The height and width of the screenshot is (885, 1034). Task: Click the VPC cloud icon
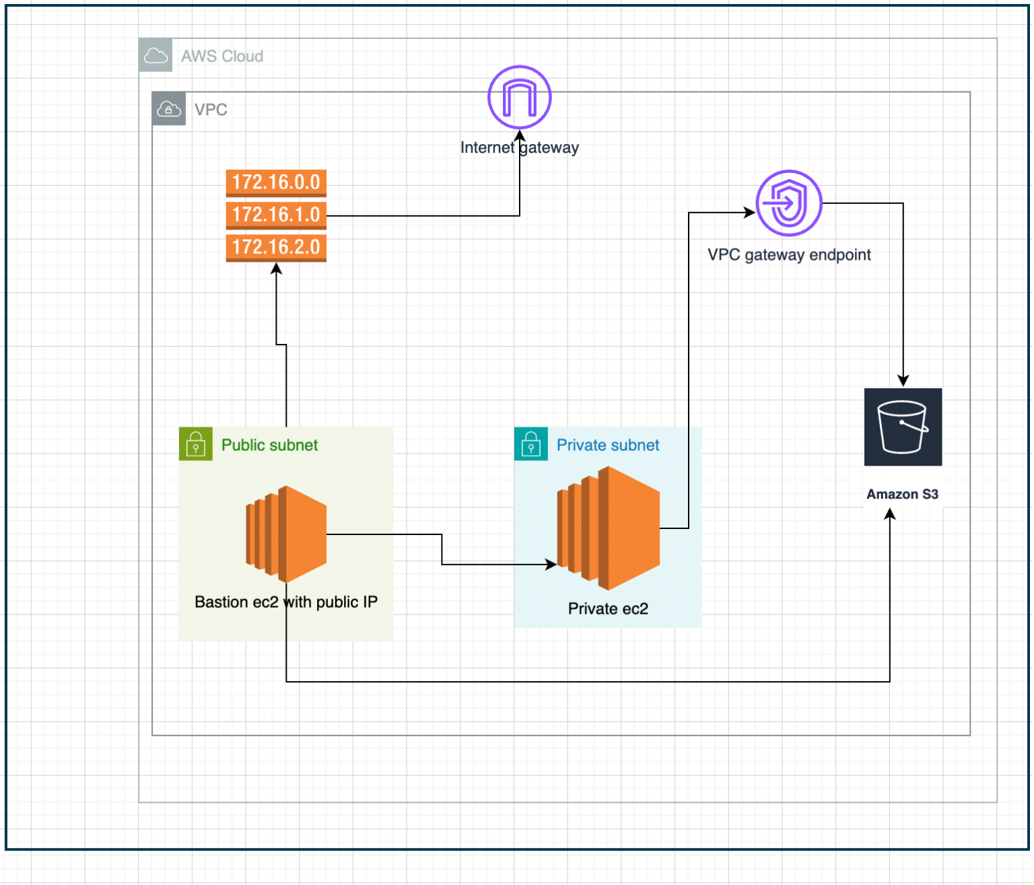168,108
